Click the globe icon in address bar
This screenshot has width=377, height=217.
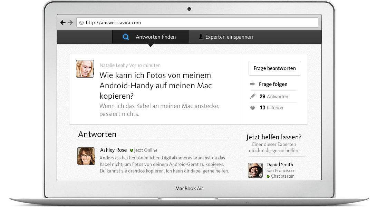(81, 23)
